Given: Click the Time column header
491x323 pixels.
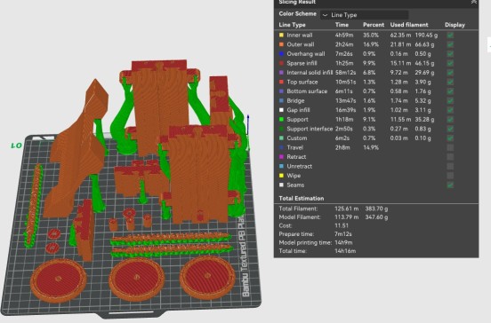Looking at the screenshot, I should (342, 25).
